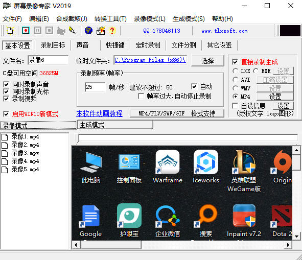Select the pencil annotation toolbar icon
The image size is (302, 260).
(73, 31)
